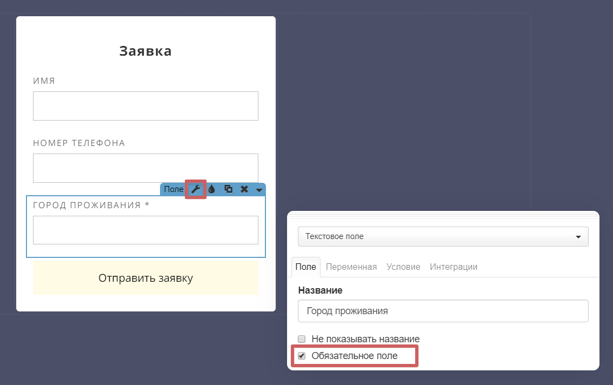Select the ГОРОД ПРОЖИВАНИЯ * field label
This screenshot has height=385, width=613.
pyautogui.click(x=91, y=205)
